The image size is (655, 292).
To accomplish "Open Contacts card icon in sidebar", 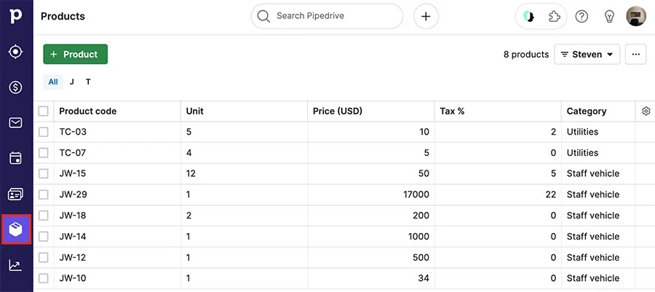I will tap(15, 194).
